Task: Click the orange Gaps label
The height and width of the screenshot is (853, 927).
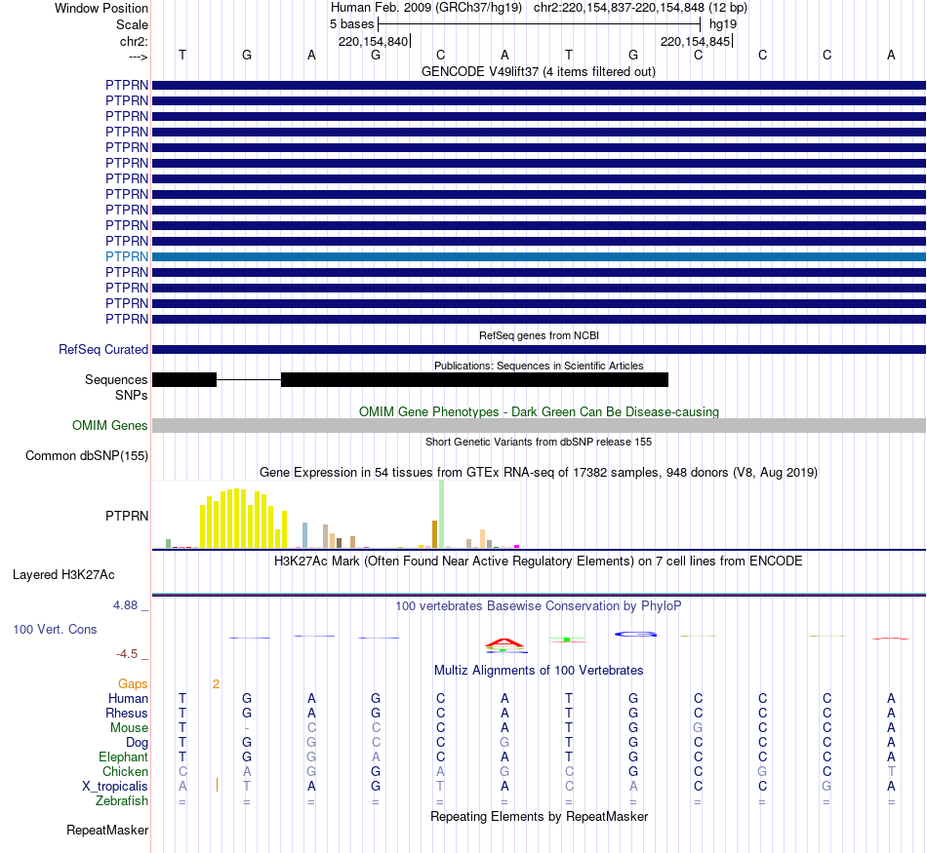Action: point(133,684)
